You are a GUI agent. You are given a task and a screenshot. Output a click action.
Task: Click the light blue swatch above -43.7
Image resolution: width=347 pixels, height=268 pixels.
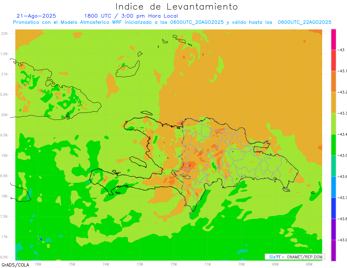pyautogui.click(x=333, y=187)
